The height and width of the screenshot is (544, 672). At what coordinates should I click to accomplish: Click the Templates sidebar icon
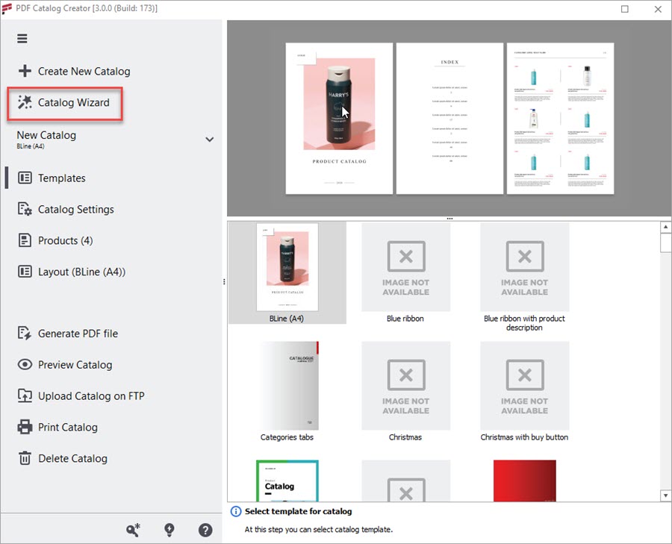25,178
